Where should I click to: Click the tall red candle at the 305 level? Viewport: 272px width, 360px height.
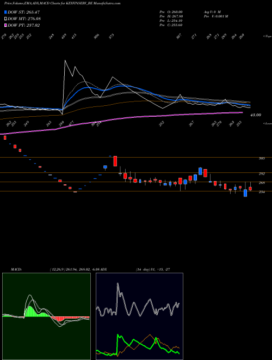click(x=115, y=161)
